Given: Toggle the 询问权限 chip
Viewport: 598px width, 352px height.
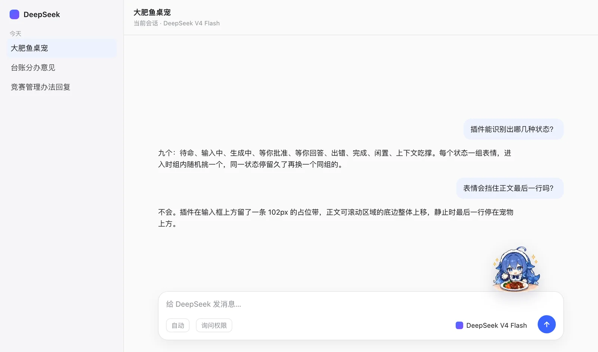Looking at the screenshot, I should (214, 325).
